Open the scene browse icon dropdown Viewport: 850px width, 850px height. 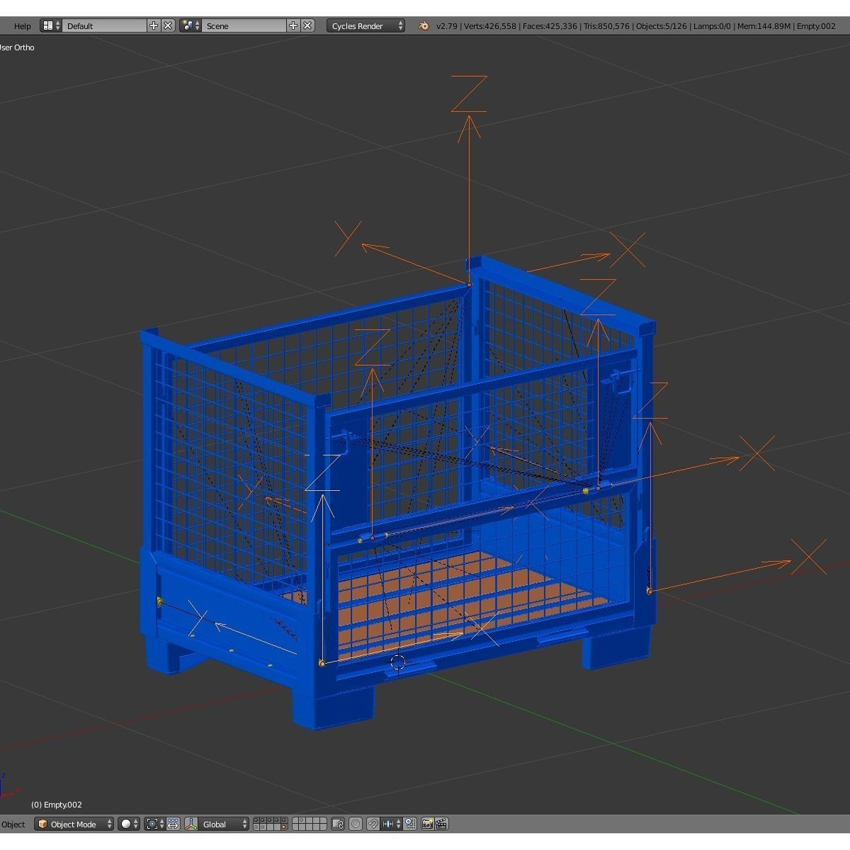pos(191,25)
